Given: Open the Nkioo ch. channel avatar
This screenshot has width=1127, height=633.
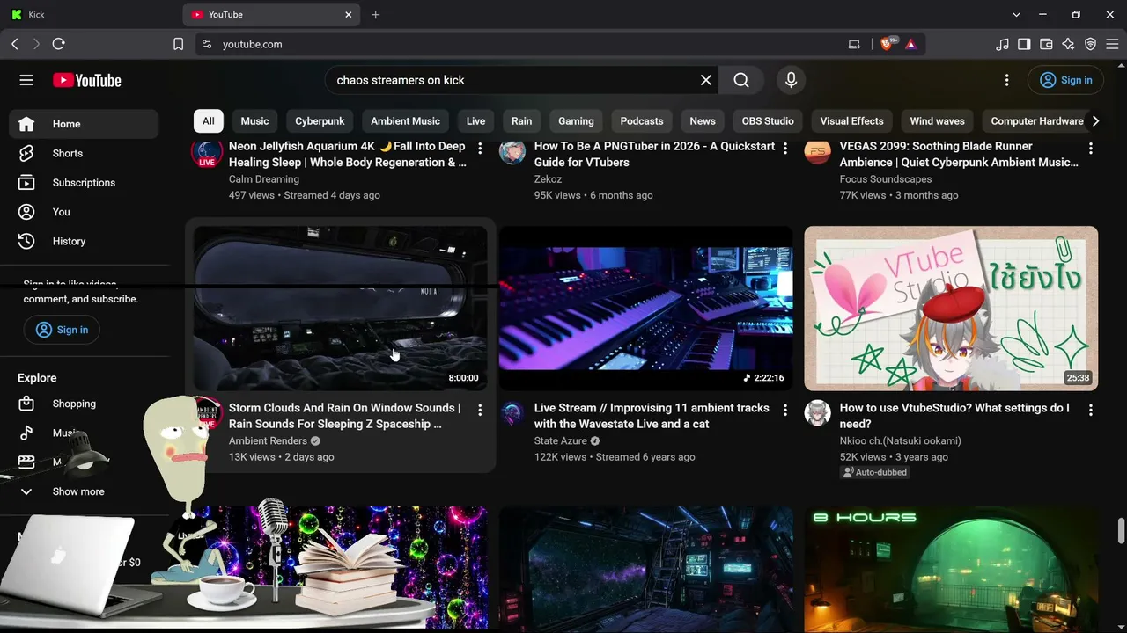Looking at the screenshot, I should point(818,413).
